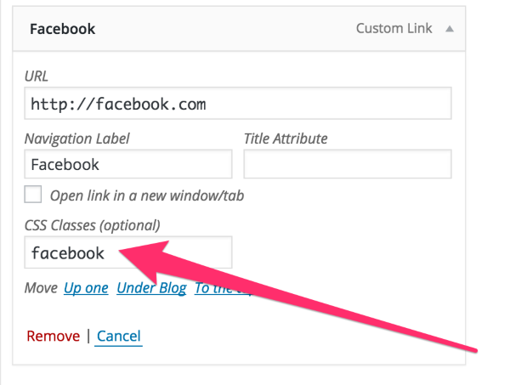Click the CSS Classes (optional) caption
This screenshot has width=510, height=385.
92,225
